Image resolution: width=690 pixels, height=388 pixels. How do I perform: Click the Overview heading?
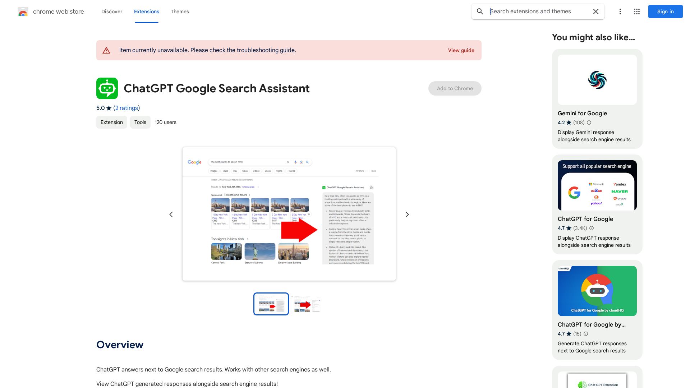(x=120, y=345)
